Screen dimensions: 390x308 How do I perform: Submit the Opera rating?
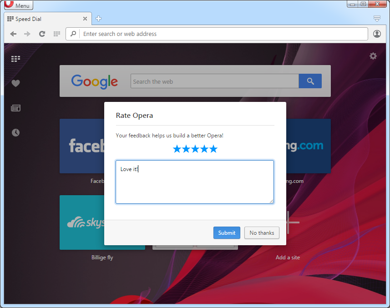pyautogui.click(x=227, y=233)
